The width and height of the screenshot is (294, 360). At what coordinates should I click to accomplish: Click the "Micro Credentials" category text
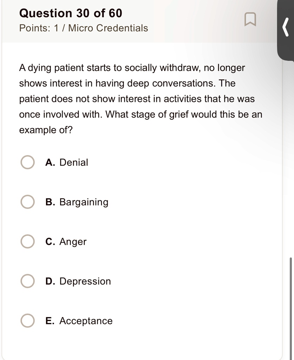(108, 28)
